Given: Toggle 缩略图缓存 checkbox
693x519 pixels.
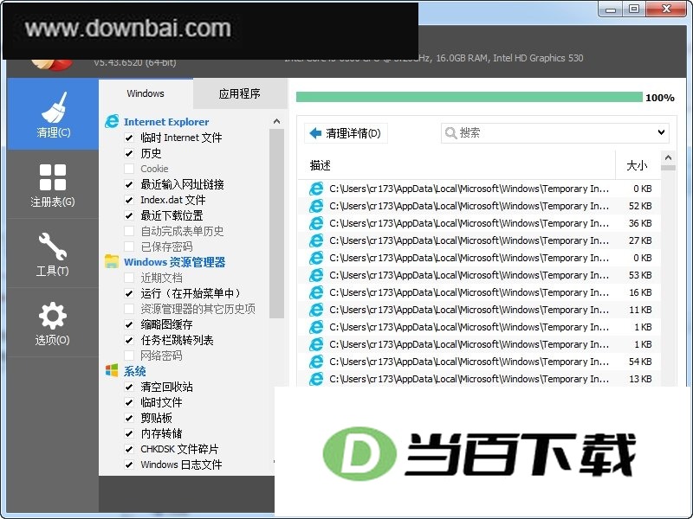Looking at the screenshot, I should [x=129, y=325].
